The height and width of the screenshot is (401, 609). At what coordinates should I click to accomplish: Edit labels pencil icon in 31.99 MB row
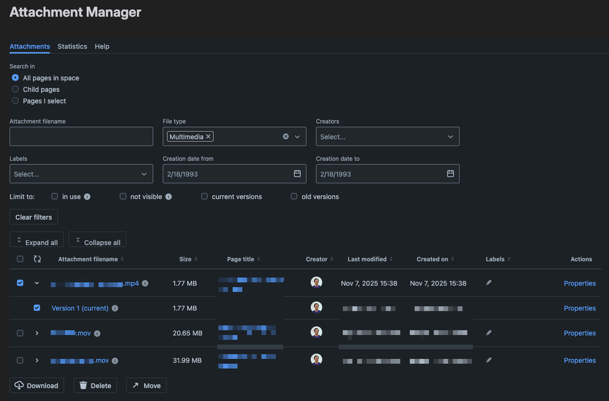488,360
